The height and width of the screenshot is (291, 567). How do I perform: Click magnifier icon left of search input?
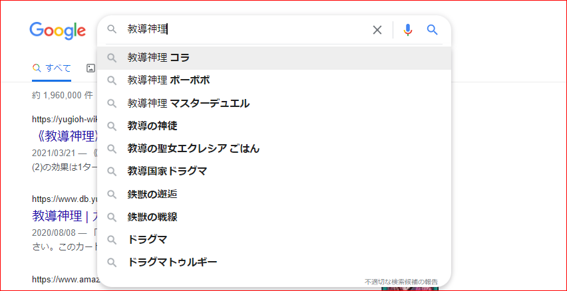[112, 29]
